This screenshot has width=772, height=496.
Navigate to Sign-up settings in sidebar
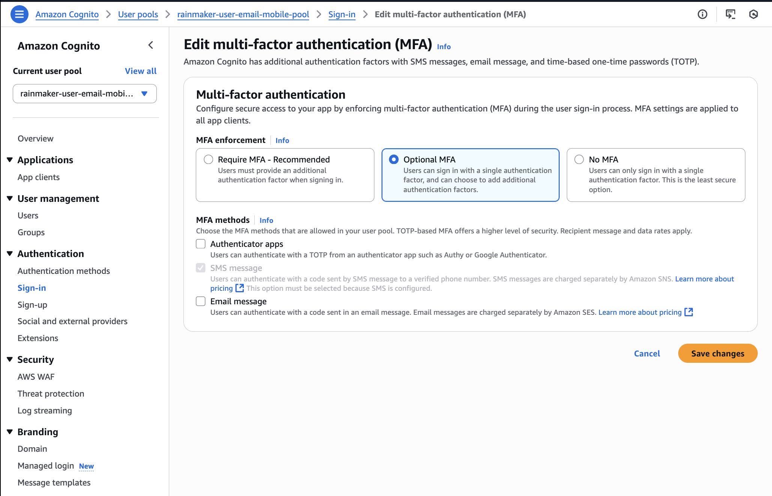(x=32, y=304)
